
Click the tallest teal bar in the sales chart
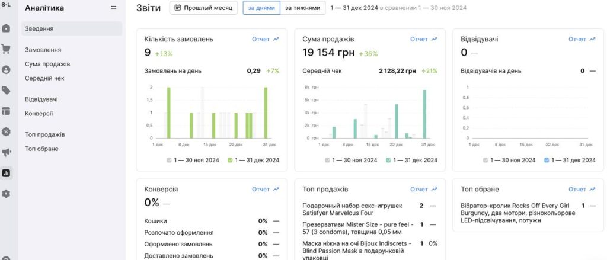tap(424, 114)
